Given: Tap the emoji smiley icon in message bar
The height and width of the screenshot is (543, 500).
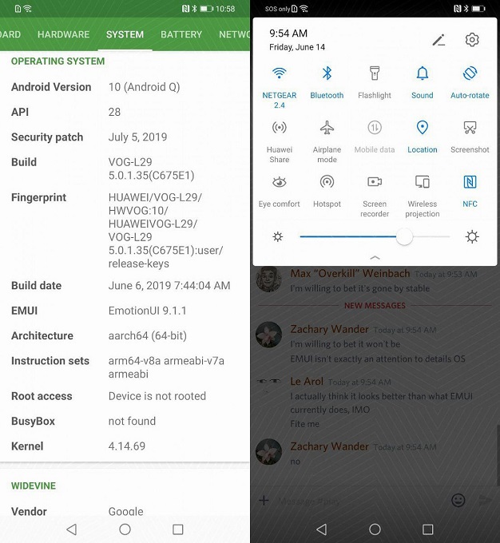Looking at the screenshot, I should [458, 500].
